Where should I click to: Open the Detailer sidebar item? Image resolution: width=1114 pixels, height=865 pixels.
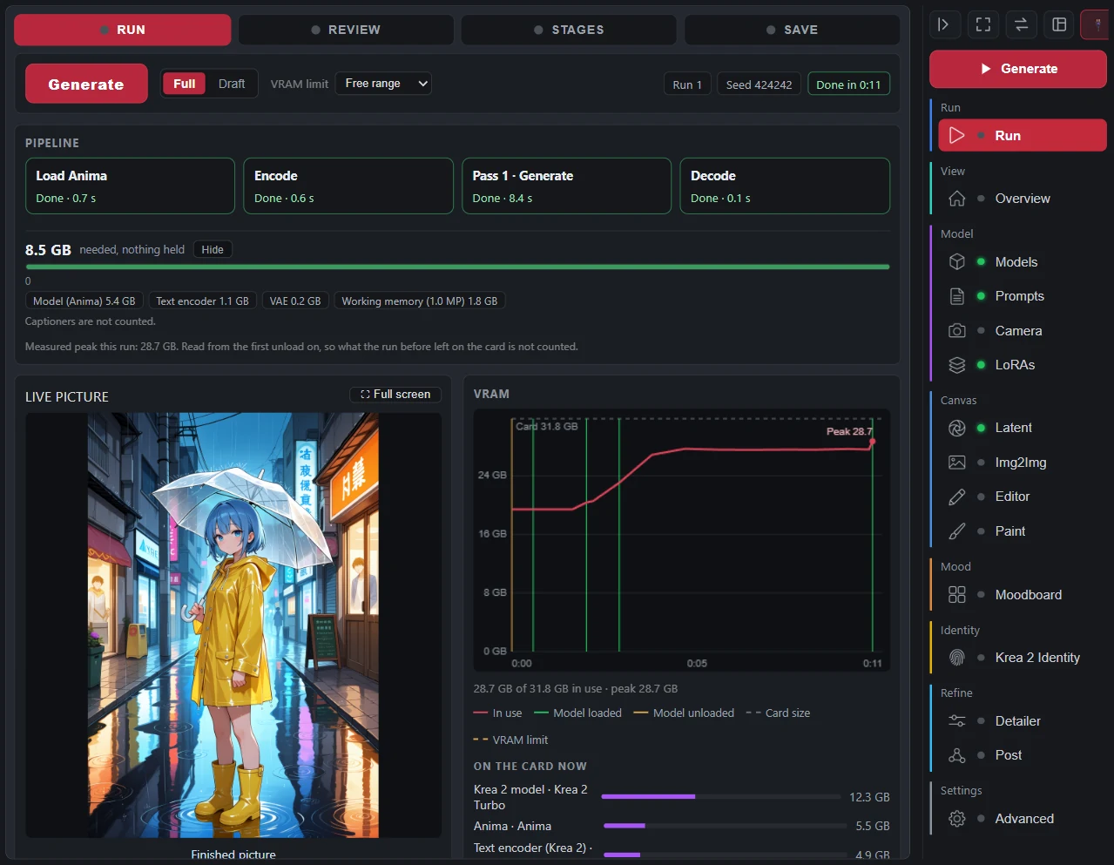pos(1023,720)
